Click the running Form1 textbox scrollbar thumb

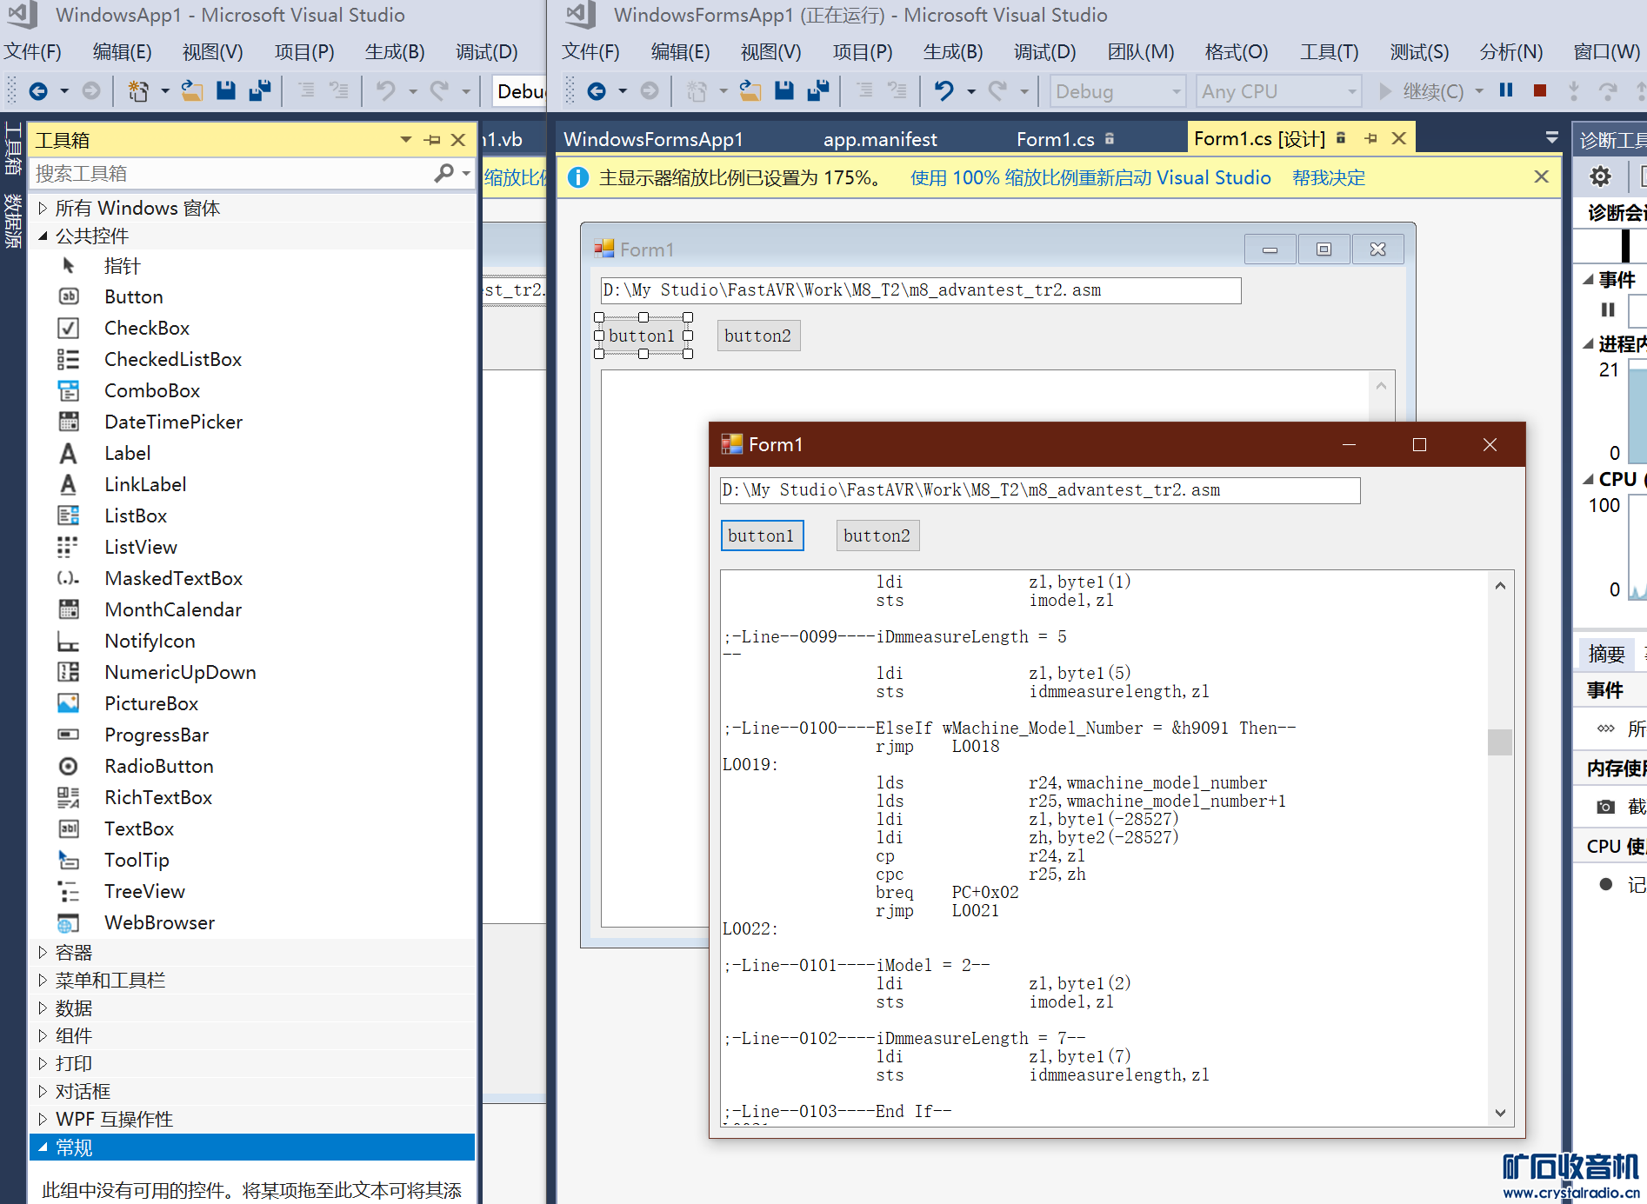1499,742
